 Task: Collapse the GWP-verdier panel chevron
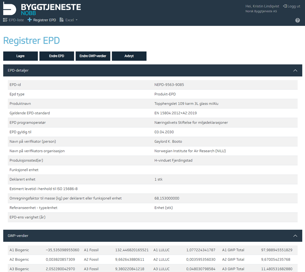point(295,236)
